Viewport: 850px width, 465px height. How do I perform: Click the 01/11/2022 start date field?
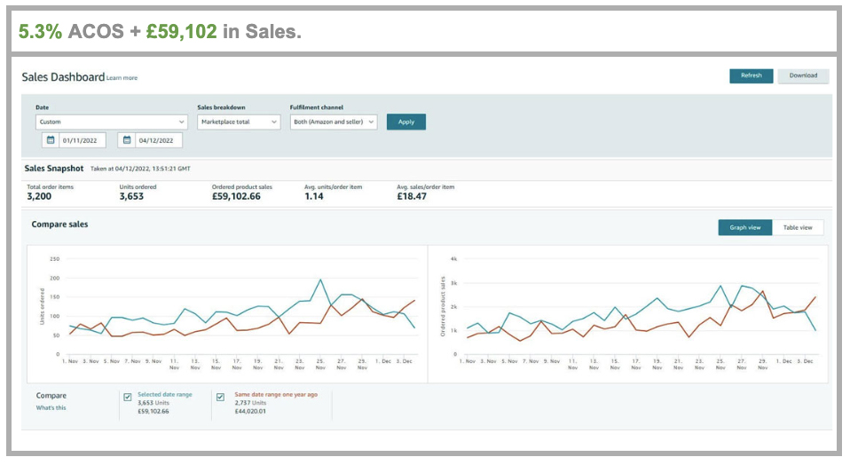point(83,140)
